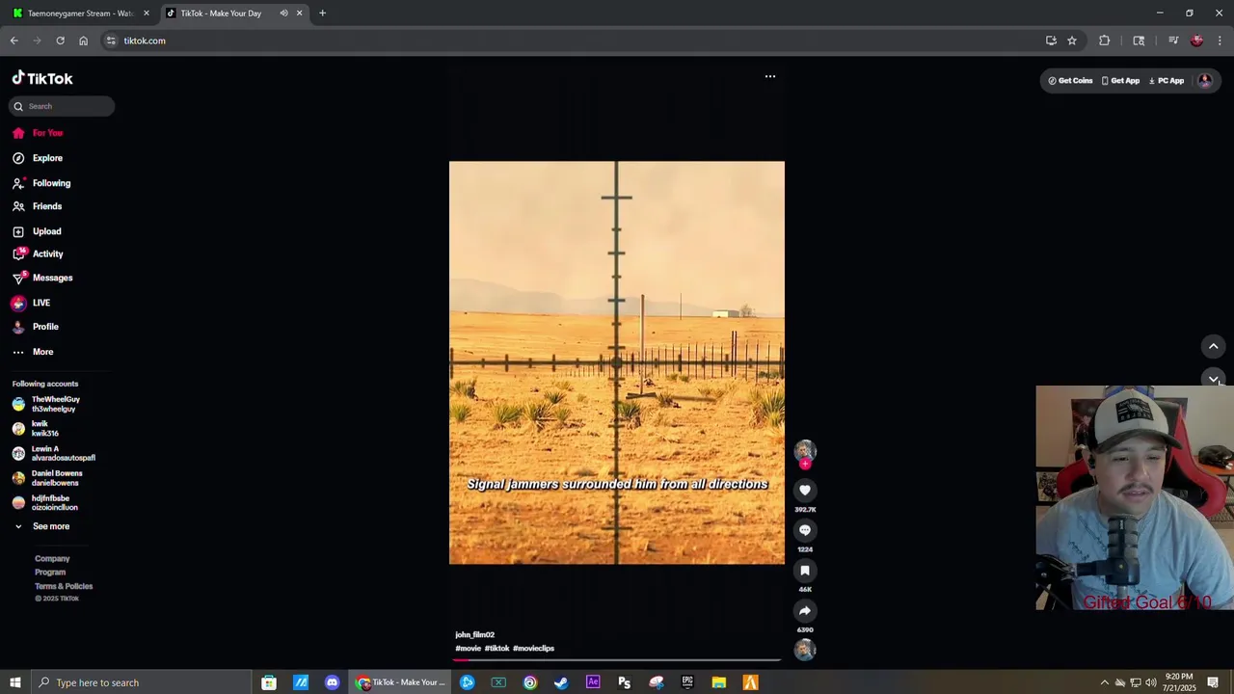Like the video with the heart icon
This screenshot has height=694, width=1234.
pos(805,491)
